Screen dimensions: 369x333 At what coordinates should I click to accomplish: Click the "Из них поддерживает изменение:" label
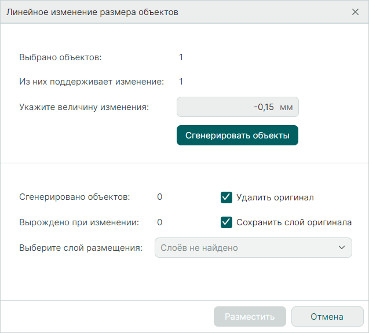(x=92, y=82)
